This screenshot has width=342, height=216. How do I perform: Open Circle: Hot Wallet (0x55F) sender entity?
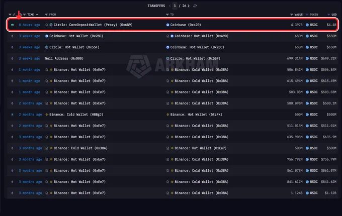click(x=74, y=47)
